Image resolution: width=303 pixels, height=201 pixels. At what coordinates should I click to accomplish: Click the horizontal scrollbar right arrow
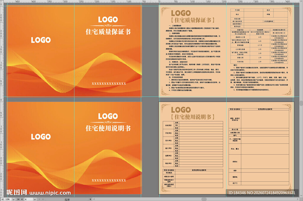pos(298,199)
